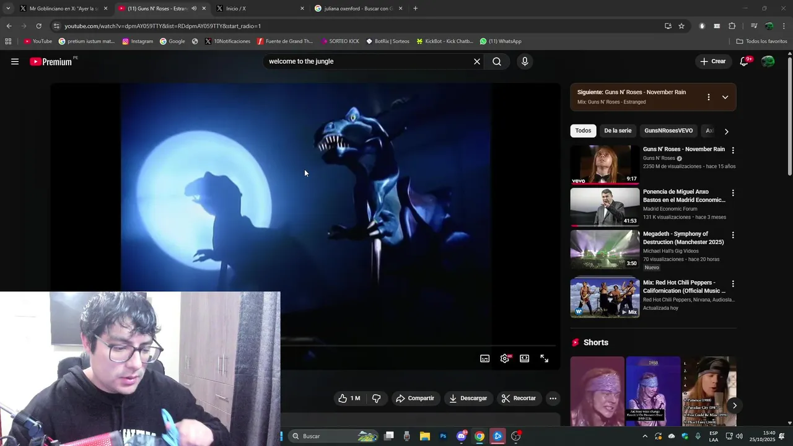Open Chrome three-dot menu
The width and height of the screenshot is (793, 446).
tap(784, 26)
